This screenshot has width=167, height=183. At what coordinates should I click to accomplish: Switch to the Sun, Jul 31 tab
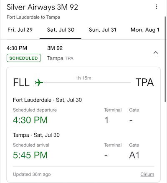click(103, 30)
